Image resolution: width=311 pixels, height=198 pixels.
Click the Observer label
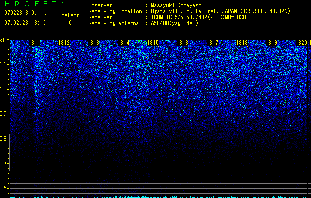click(100, 5)
